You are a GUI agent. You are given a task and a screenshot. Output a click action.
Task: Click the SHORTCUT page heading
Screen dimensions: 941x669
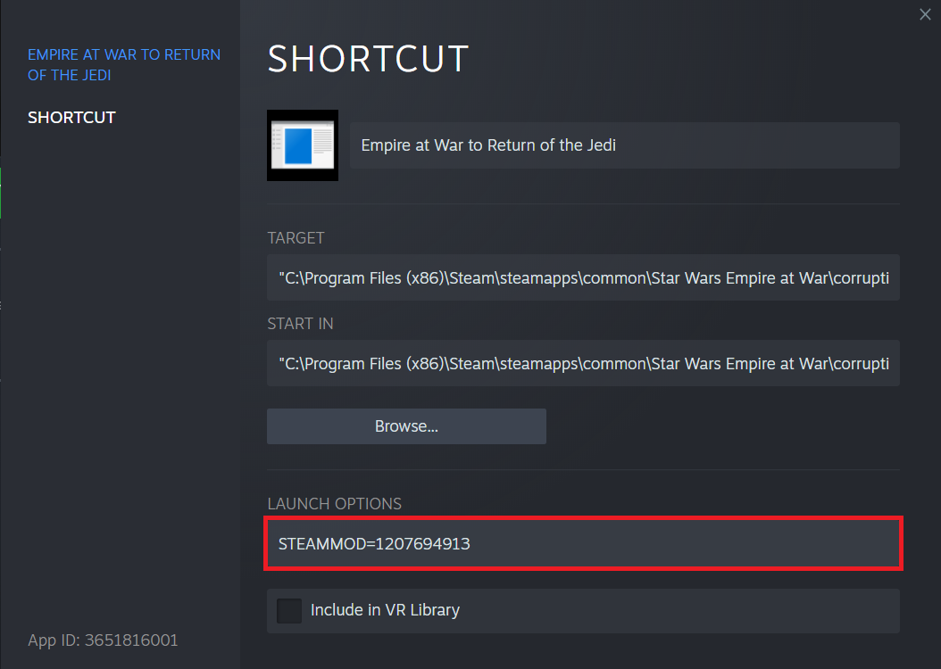(x=368, y=59)
